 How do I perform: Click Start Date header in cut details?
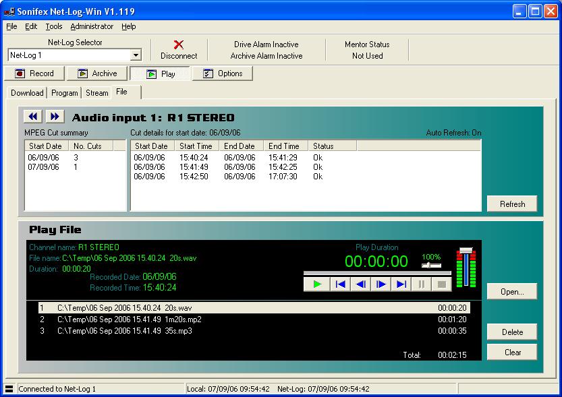click(152, 146)
